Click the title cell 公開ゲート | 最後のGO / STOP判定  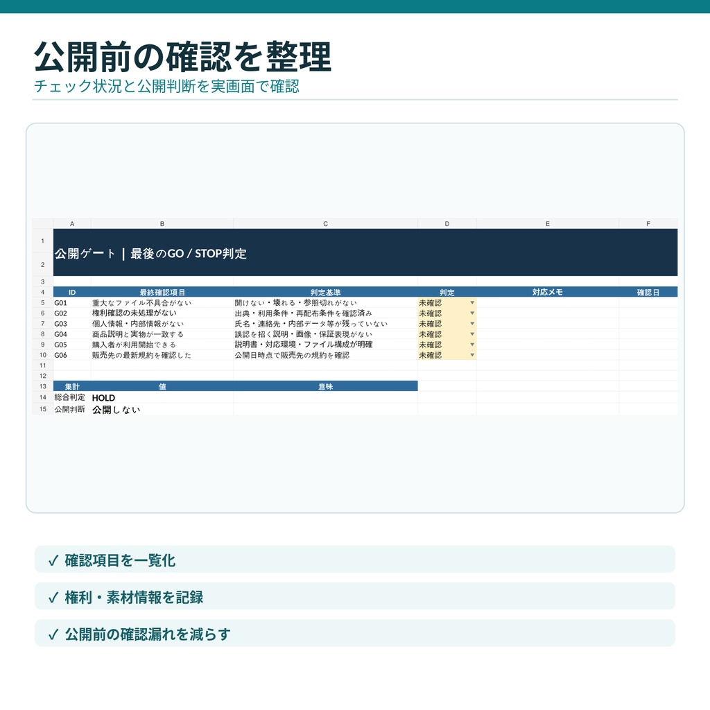point(365,252)
